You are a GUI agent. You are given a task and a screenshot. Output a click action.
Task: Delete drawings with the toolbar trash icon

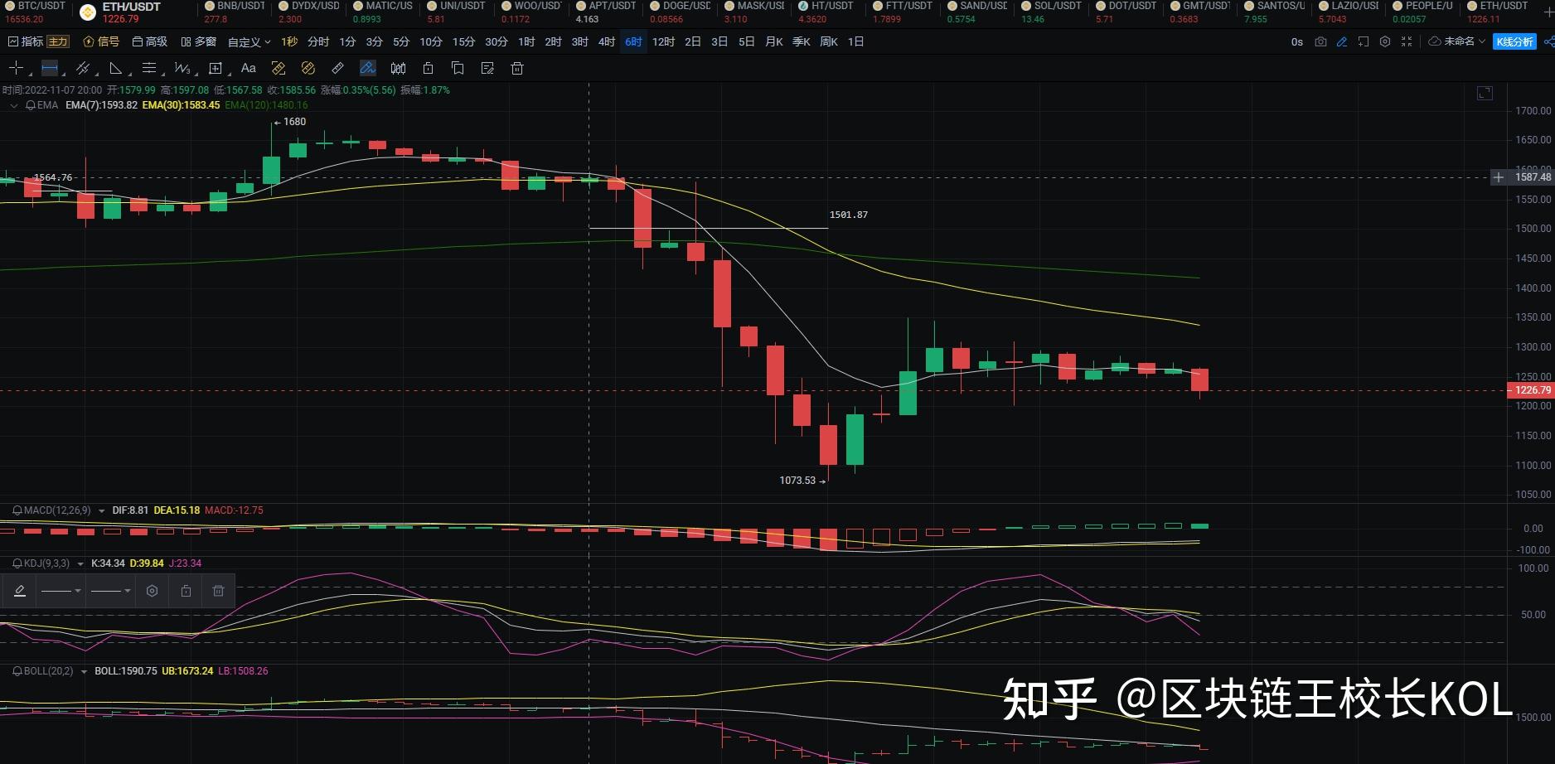517,68
